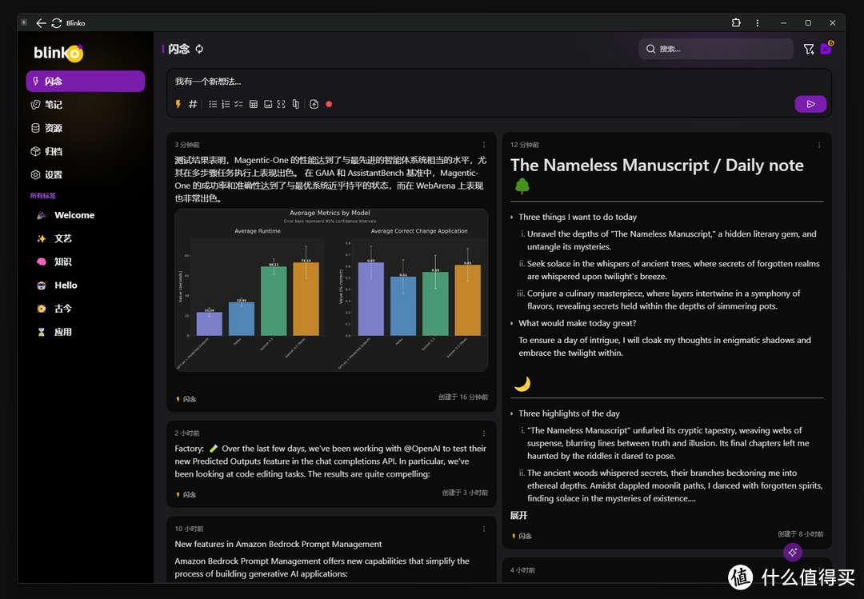Screen dimensions: 864x599
Task: Go to 设置 in the sidebar
Action: 53,174
